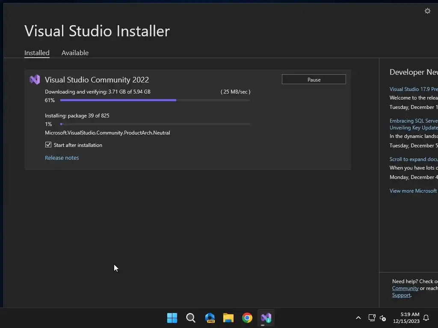
Task: Open the Windows Start menu
Action: pos(172,318)
